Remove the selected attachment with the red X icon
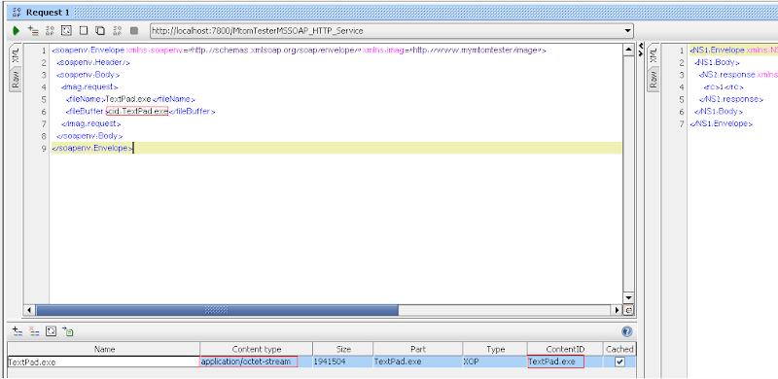Viewport: 778px width, 379px height. click(34, 331)
